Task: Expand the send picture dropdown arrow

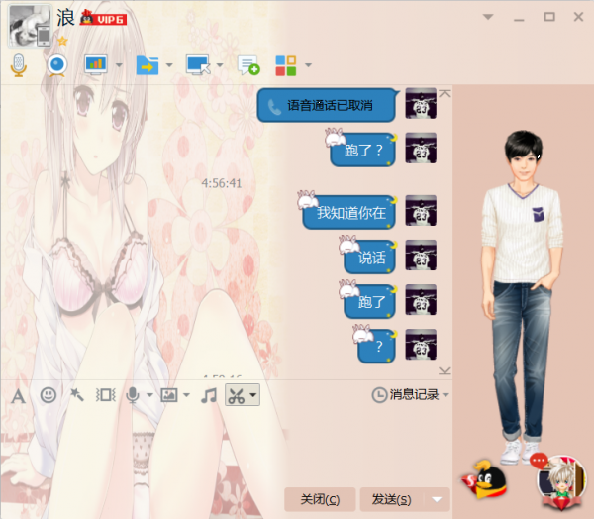Action: pyautogui.click(x=186, y=395)
